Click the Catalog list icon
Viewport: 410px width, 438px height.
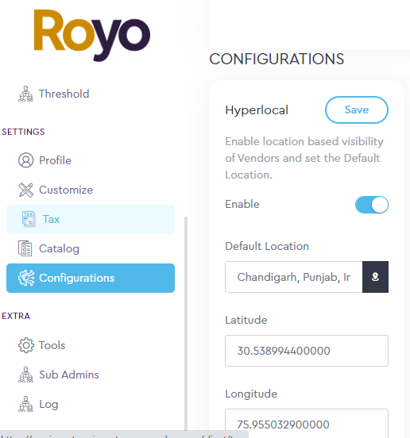click(25, 248)
